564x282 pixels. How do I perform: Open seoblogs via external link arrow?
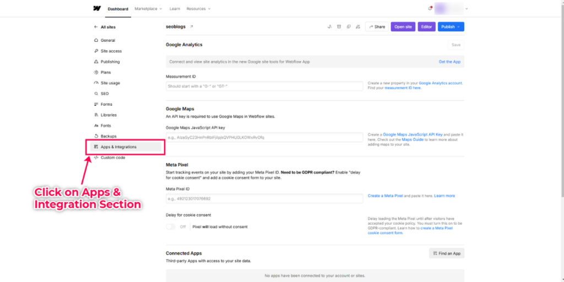[191, 26]
